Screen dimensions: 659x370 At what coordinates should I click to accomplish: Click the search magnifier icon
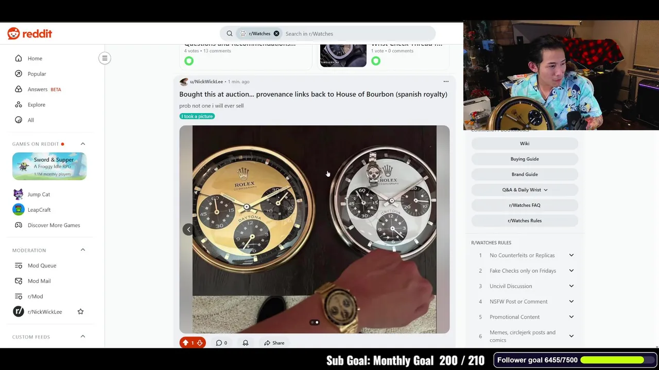[x=230, y=34]
